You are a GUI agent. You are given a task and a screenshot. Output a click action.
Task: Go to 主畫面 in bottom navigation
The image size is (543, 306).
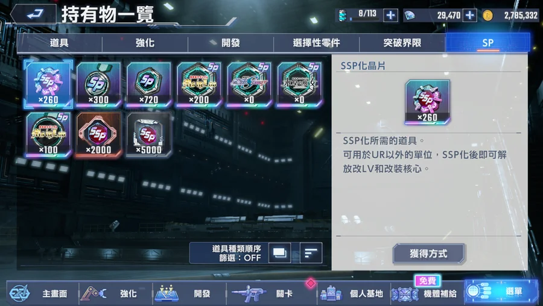(42, 293)
